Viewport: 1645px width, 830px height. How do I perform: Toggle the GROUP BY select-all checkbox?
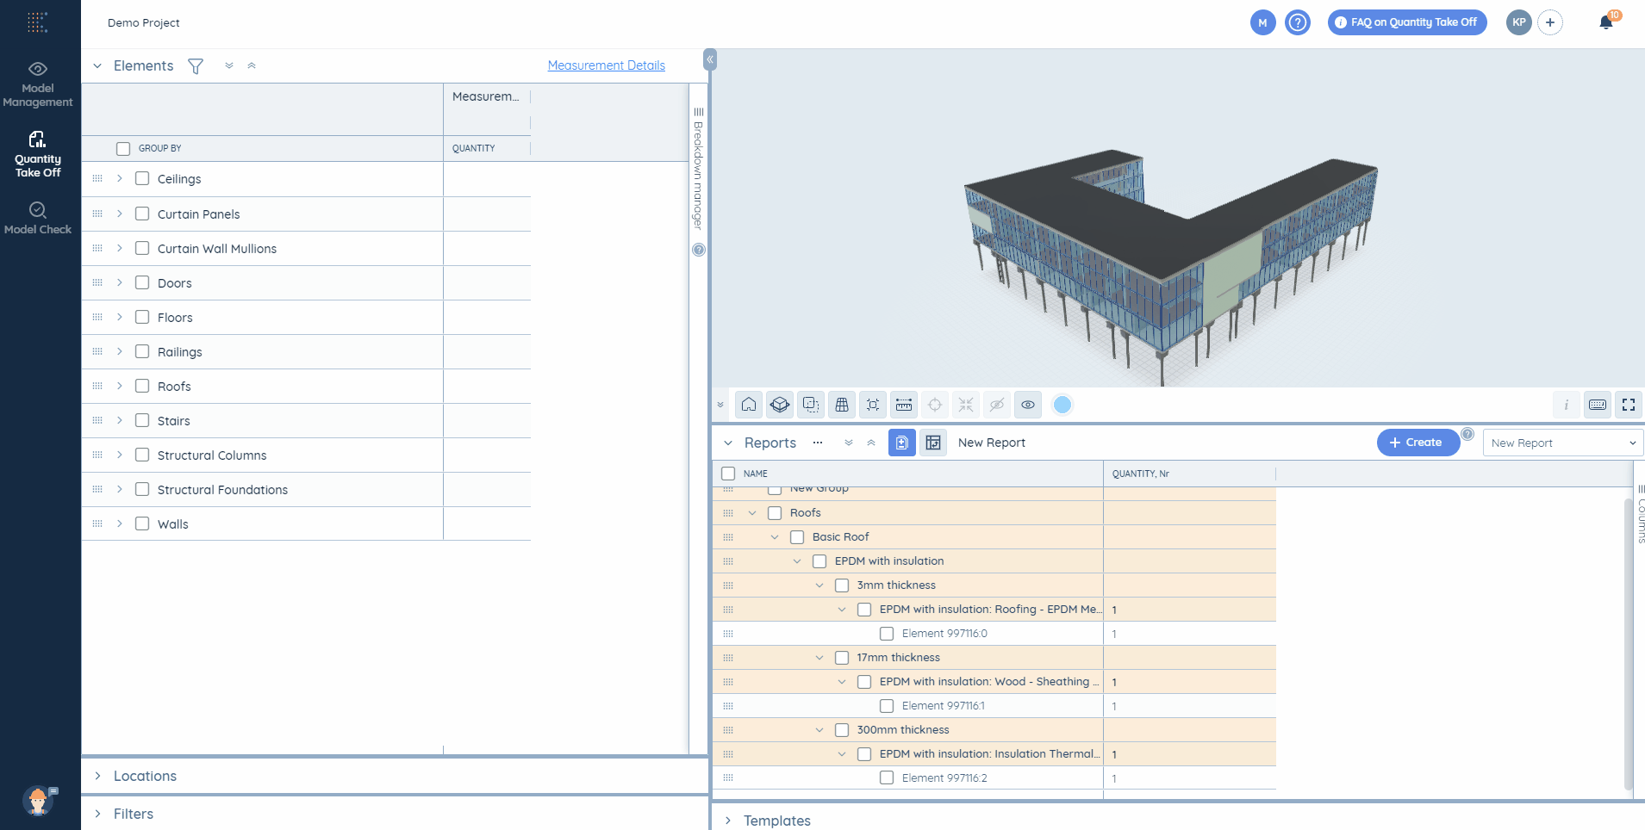(123, 149)
